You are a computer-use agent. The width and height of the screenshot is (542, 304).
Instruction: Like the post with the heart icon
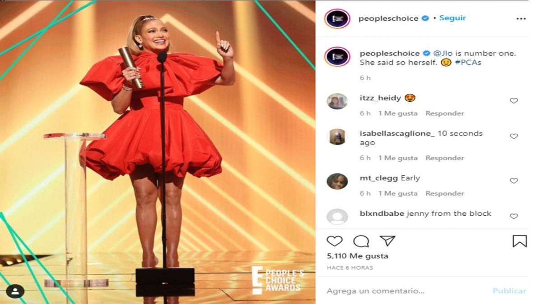coord(335,241)
